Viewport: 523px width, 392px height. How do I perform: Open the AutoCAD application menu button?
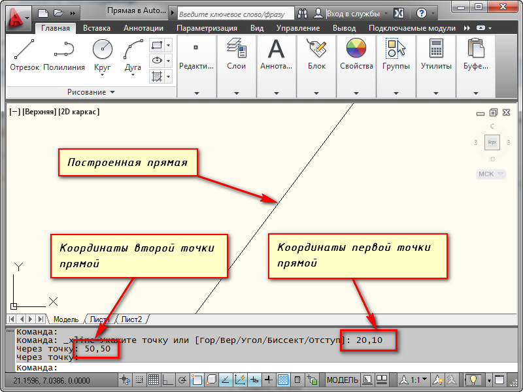click(18, 18)
